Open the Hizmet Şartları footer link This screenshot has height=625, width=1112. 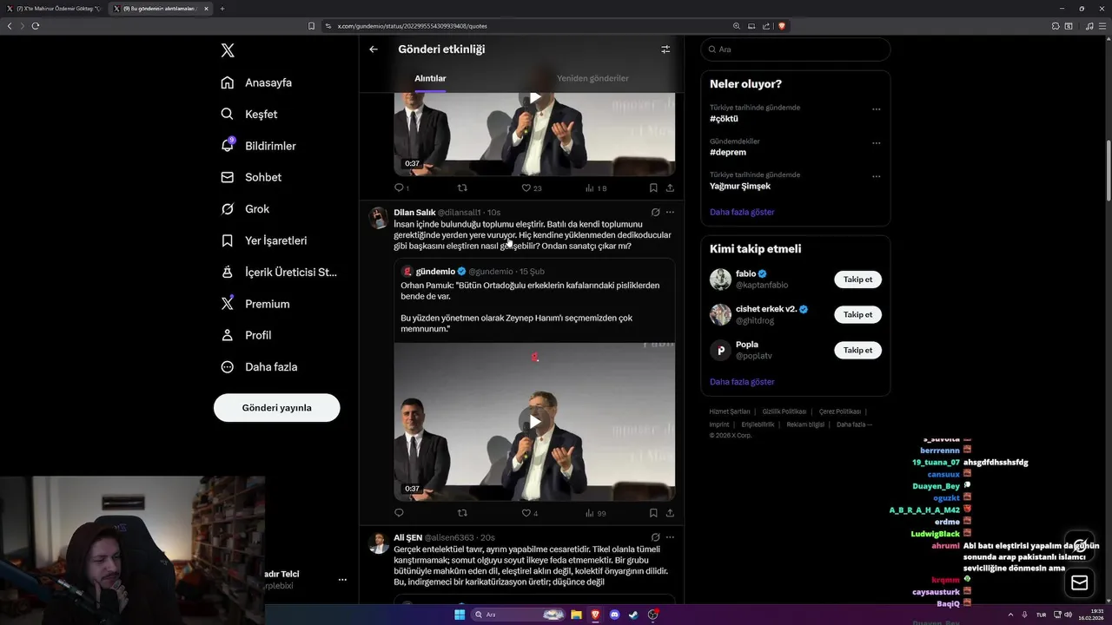coord(730,411)
